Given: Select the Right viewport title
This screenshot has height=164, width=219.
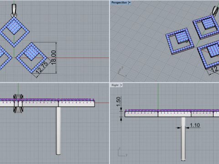Looking at the screenshot, I should tap(115, 85).
